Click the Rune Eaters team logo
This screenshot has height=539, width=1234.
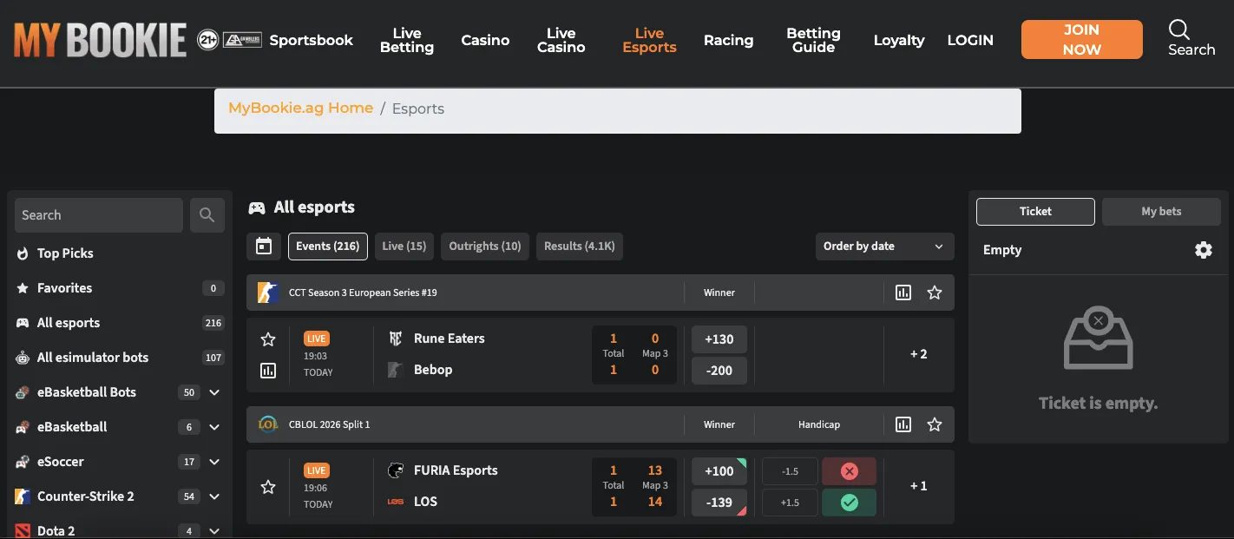pos(396,339)
